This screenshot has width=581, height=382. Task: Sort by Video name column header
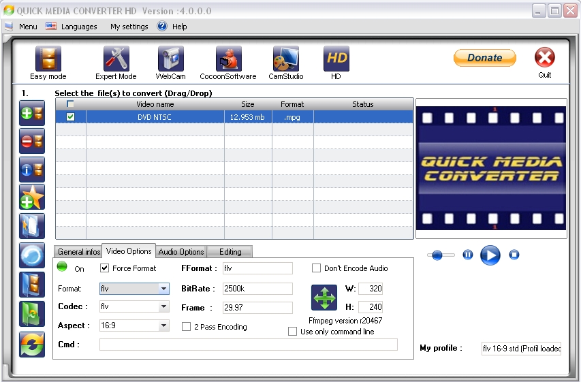click(x=155, y=104)
